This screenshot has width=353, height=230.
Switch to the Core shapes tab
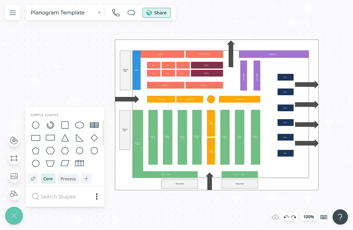click(48, 179)
